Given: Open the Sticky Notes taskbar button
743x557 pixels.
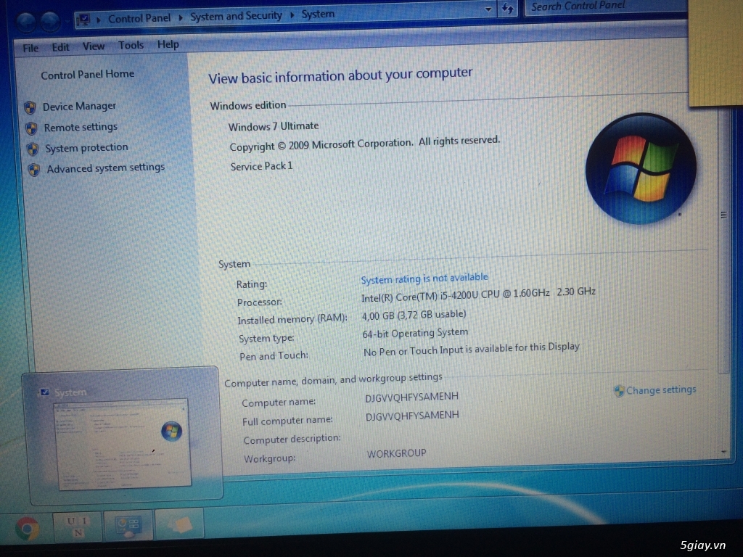Looking at the screenshot, I should (x=179, y=524).
